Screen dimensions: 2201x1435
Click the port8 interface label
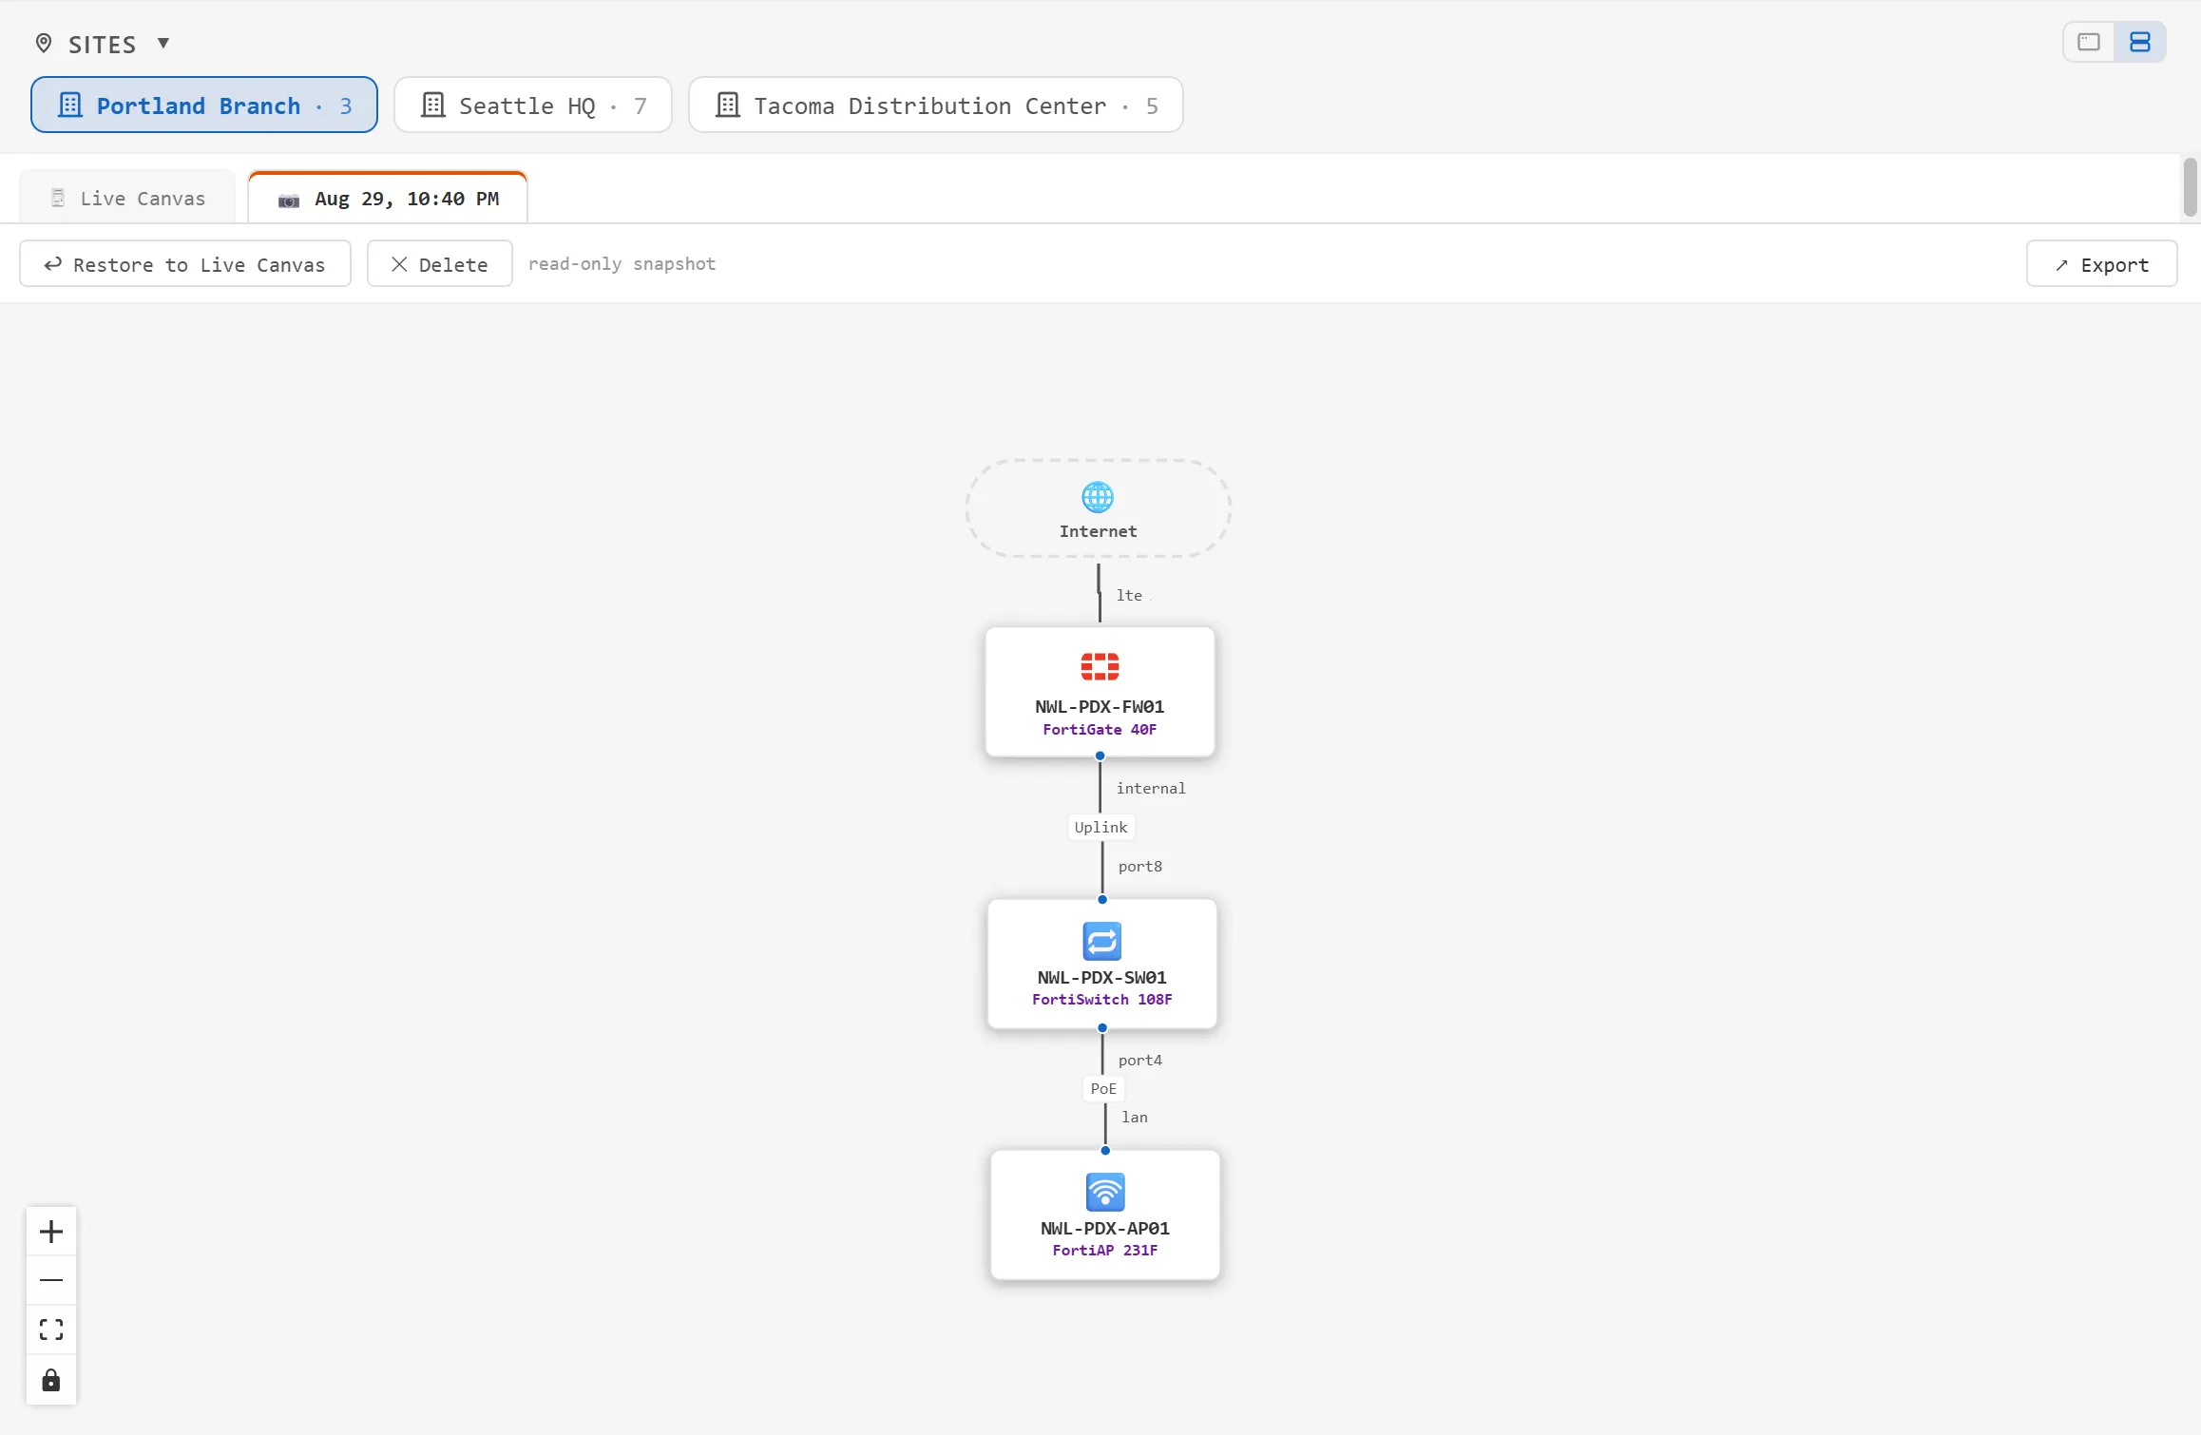[x=1140, y=866]
